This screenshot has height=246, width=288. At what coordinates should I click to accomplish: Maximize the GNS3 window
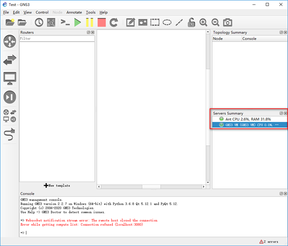[267, 4]
